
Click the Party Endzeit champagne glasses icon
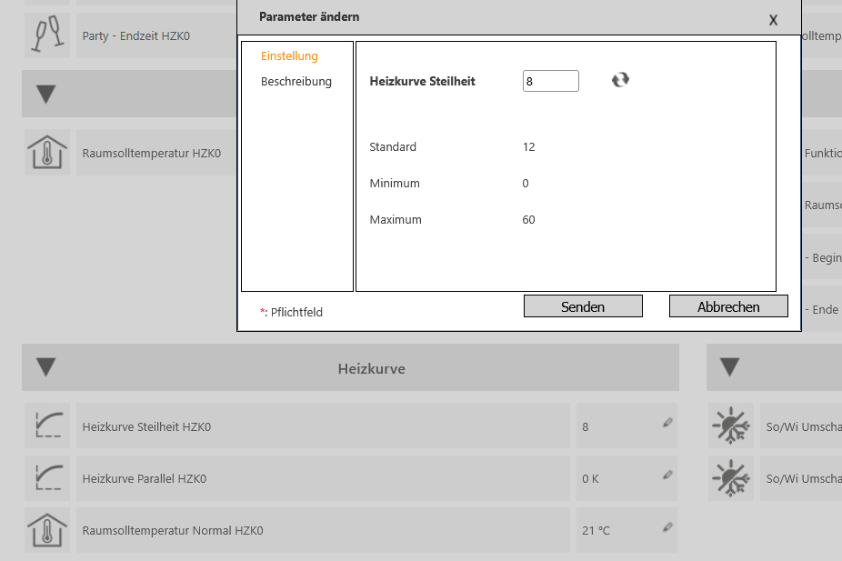(46, 35)
